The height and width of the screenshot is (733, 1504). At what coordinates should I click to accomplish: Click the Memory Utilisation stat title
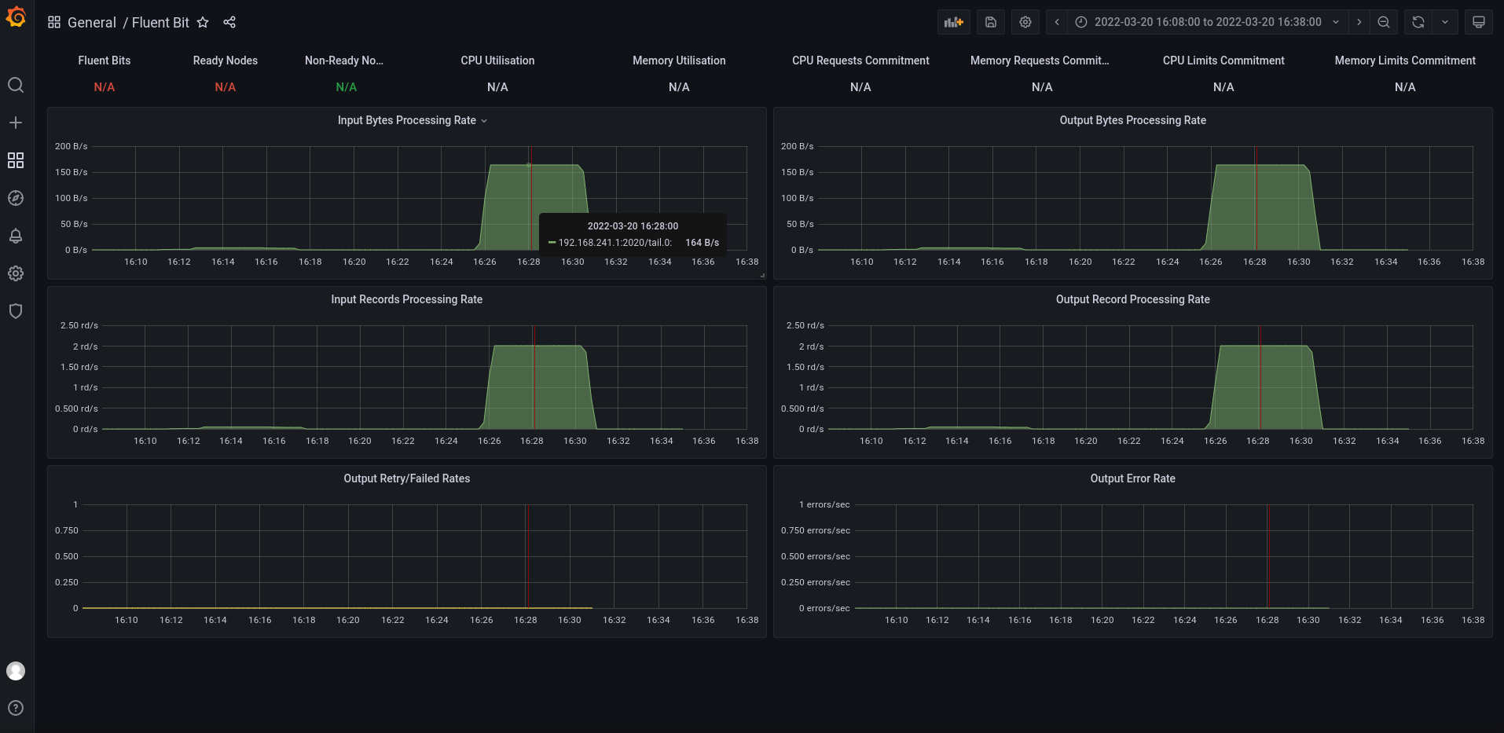pos(679,60)
